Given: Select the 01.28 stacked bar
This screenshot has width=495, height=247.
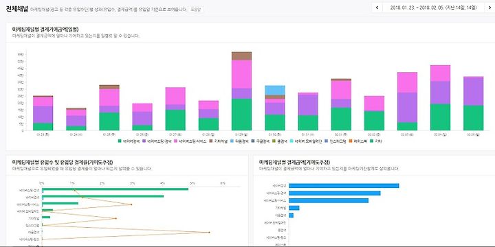Looking at the screenshot, I should [209, 116].
